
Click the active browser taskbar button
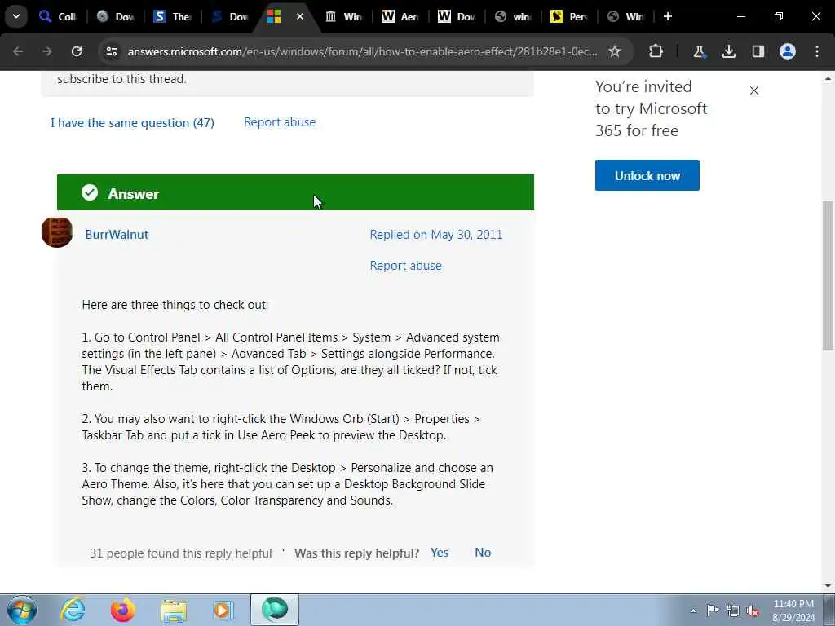point(275,610)
